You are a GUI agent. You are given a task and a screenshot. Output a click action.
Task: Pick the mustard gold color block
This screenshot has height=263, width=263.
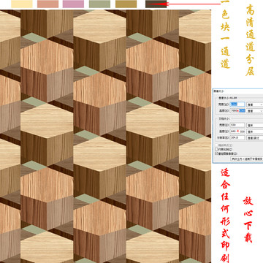[x=126, y=4]
